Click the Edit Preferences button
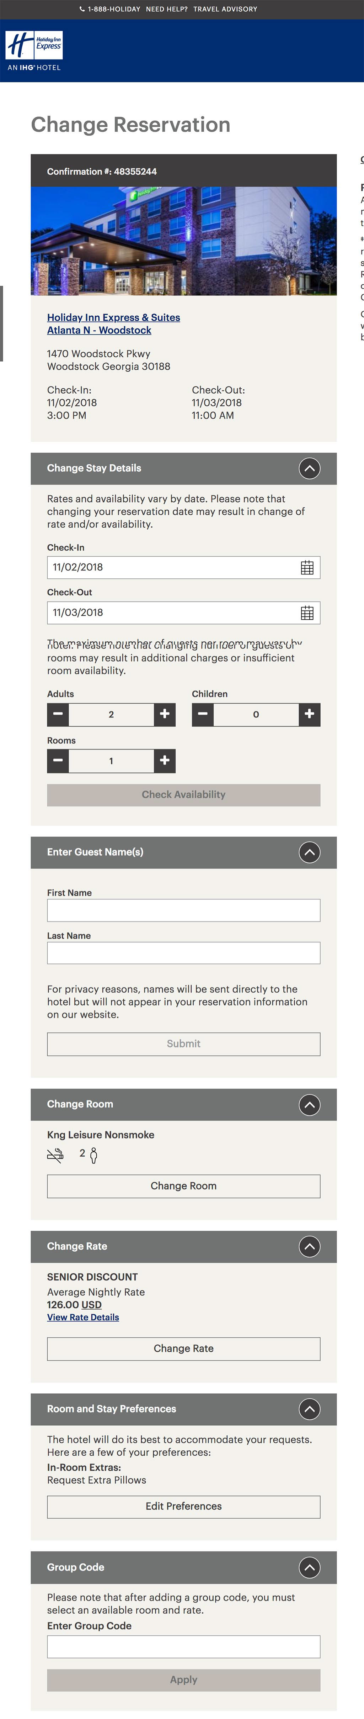 183,1506
